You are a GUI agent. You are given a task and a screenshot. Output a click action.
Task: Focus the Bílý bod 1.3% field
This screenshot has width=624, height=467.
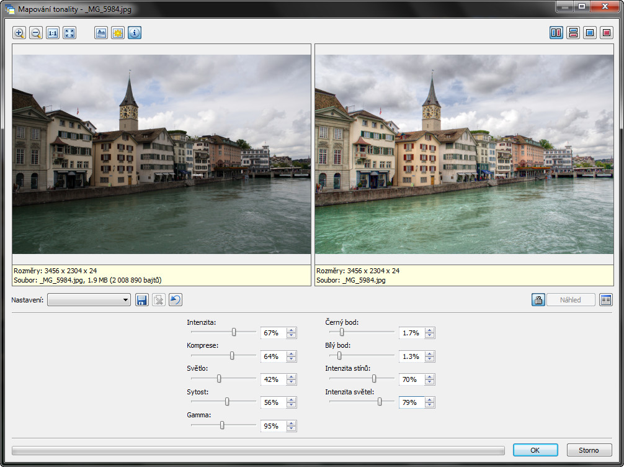pos(411,356)
